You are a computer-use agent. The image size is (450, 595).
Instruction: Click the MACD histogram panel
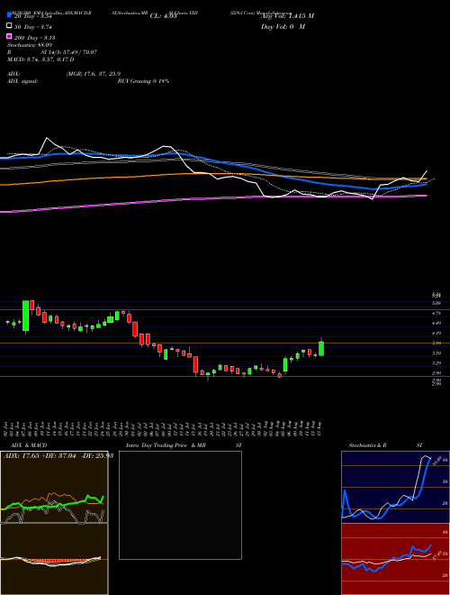pyautogui.click(x=54, y=559)
